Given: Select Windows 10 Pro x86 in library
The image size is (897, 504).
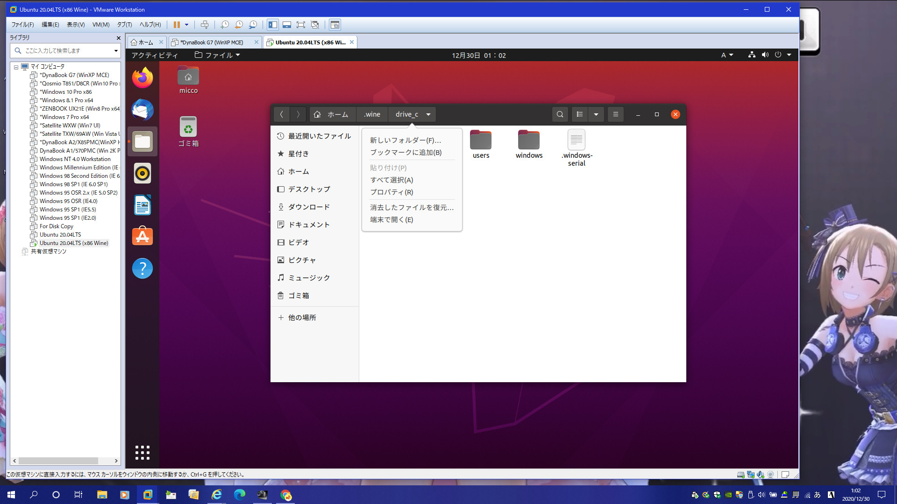Looking at the screenshot, I should click(x=65, y=92).
